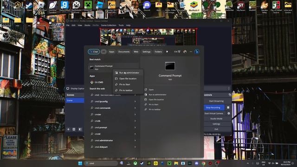Open BlueStacks desktop shortcut
This screenshot has height=167, width=297.
(194, 6)
